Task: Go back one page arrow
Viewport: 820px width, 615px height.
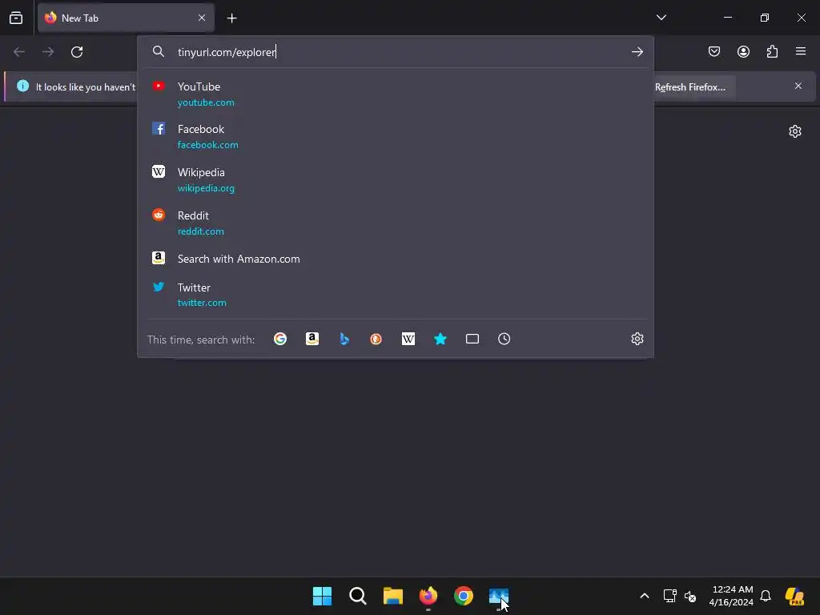Action: [19, 52]
